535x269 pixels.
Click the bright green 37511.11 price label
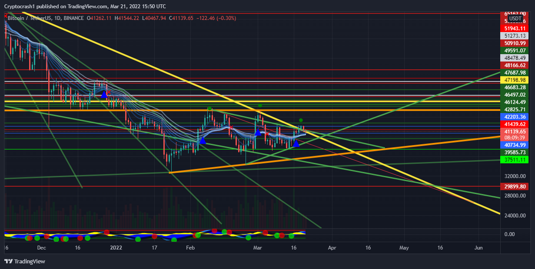[515, 159]
